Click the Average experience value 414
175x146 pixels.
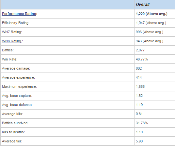(139, 77)
